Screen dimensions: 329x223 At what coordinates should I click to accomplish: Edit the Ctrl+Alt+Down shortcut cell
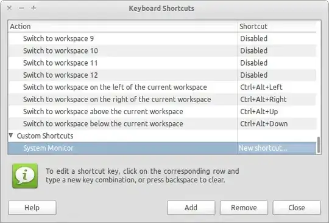click(277, 123)
